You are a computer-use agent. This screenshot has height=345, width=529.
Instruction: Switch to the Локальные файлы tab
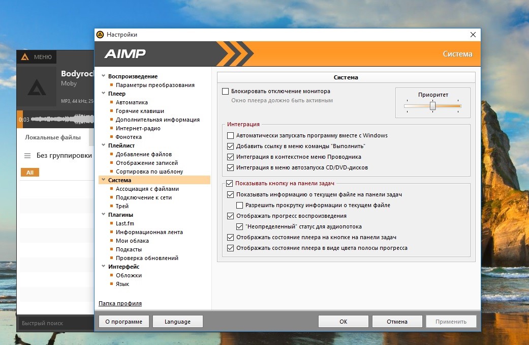click(53, 137)
